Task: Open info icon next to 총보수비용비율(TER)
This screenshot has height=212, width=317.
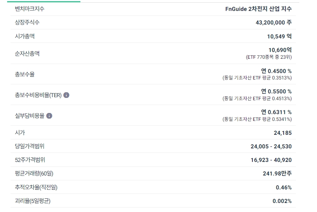Action: (66, 95)
